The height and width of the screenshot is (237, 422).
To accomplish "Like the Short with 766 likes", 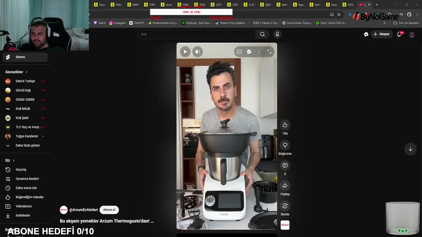I will pyautogui.click(x=285, y=125).
